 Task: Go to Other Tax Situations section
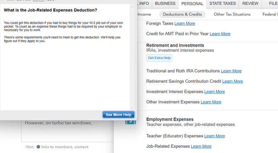coord(232,14)
